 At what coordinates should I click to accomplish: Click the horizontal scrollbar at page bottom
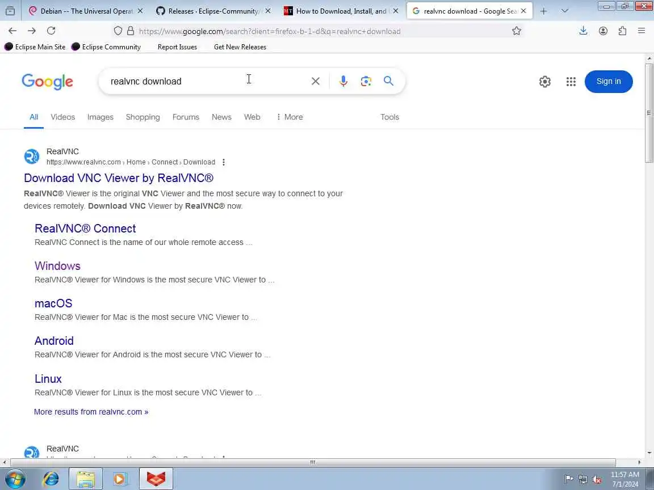(313, 463)
